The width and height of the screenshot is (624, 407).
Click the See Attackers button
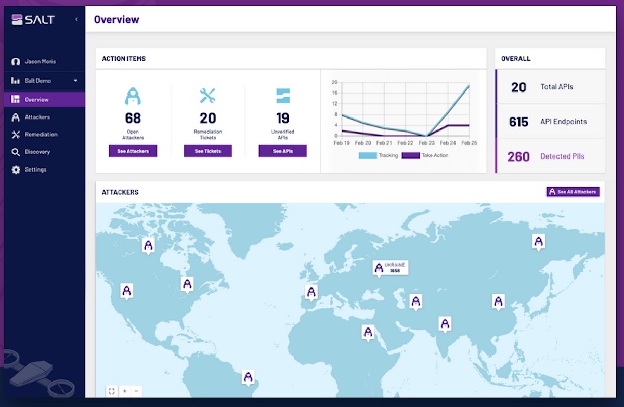[x=133, y=151]
